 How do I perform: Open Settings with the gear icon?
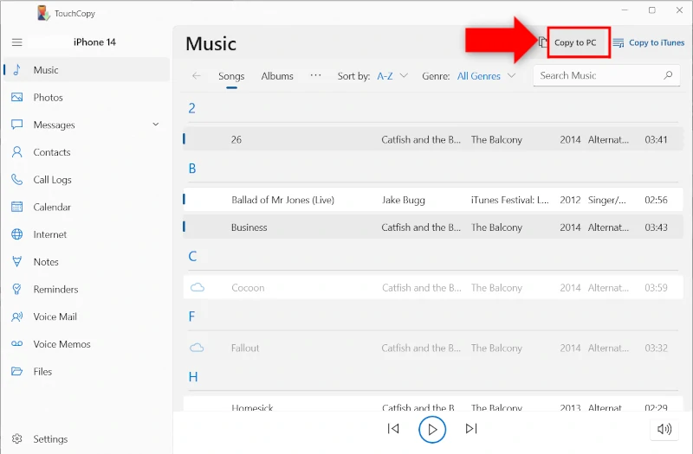click(x=16, y=439)
